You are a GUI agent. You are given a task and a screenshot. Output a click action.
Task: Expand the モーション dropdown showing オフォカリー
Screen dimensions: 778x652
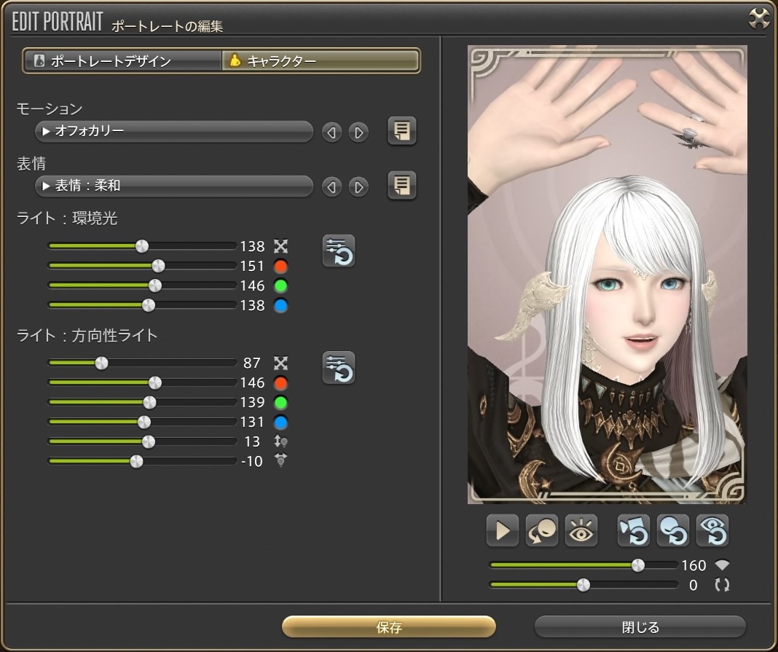click(x=173, y=132)
